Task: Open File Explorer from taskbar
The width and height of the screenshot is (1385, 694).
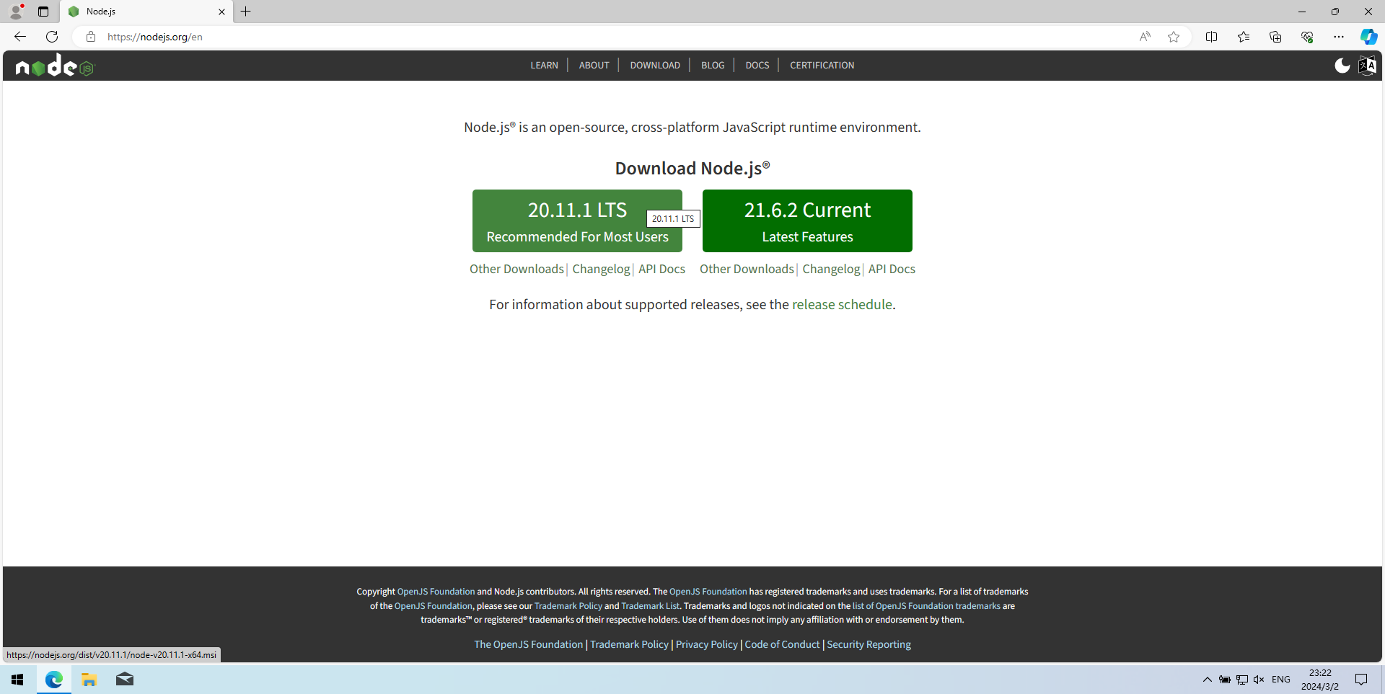Action: [89, 680]
